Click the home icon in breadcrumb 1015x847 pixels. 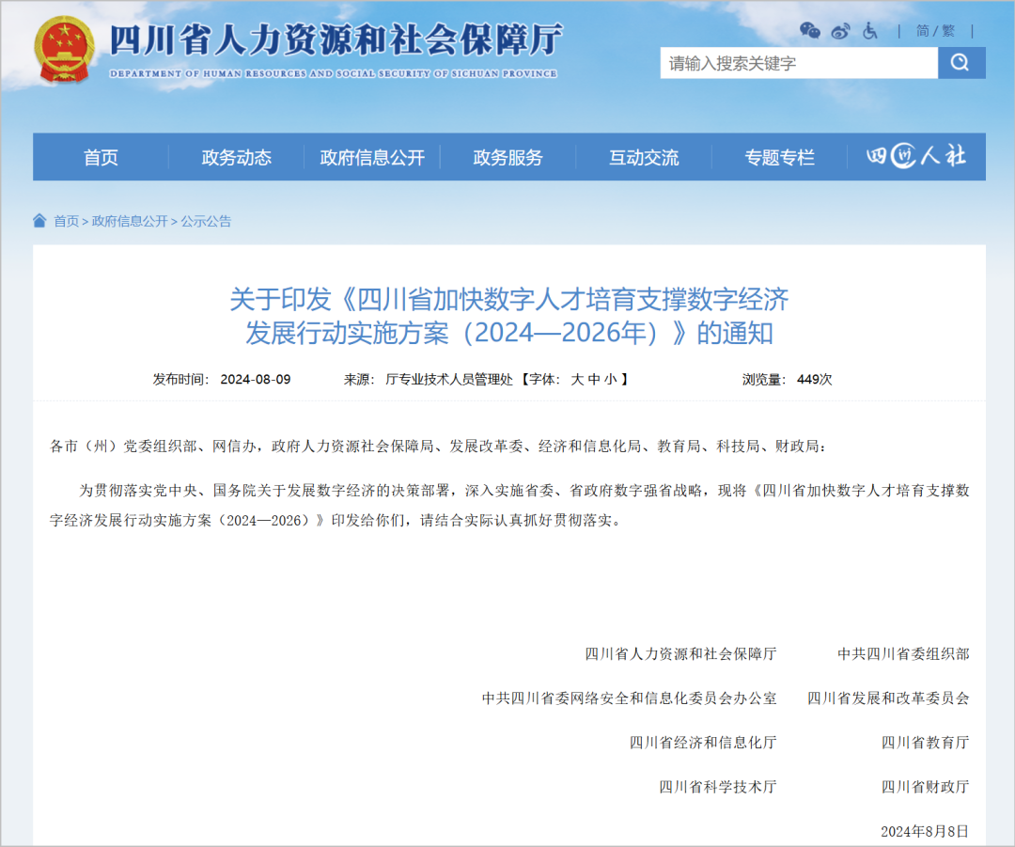tap(39, 221)
